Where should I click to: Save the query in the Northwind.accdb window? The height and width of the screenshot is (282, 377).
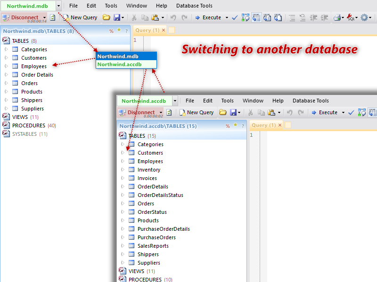coord(233,112)
